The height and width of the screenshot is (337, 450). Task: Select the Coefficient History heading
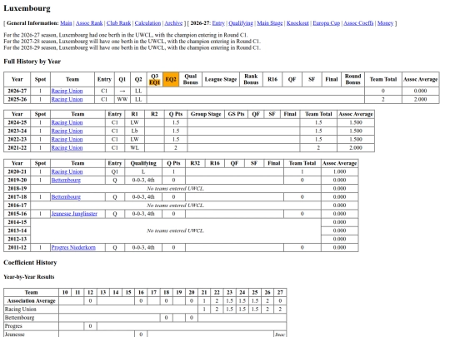click(x=30, y=263)
